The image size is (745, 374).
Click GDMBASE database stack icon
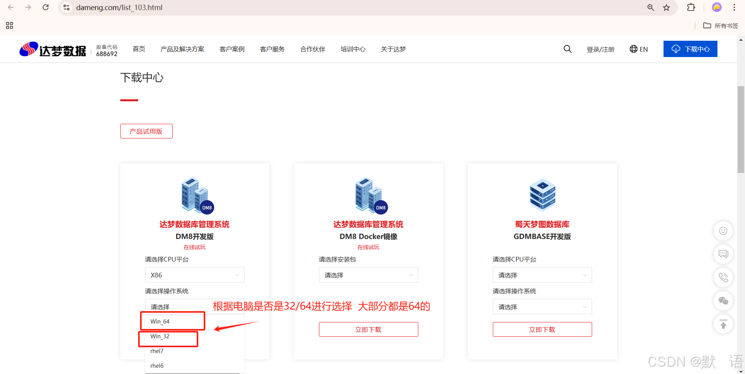tap(542, 194)
